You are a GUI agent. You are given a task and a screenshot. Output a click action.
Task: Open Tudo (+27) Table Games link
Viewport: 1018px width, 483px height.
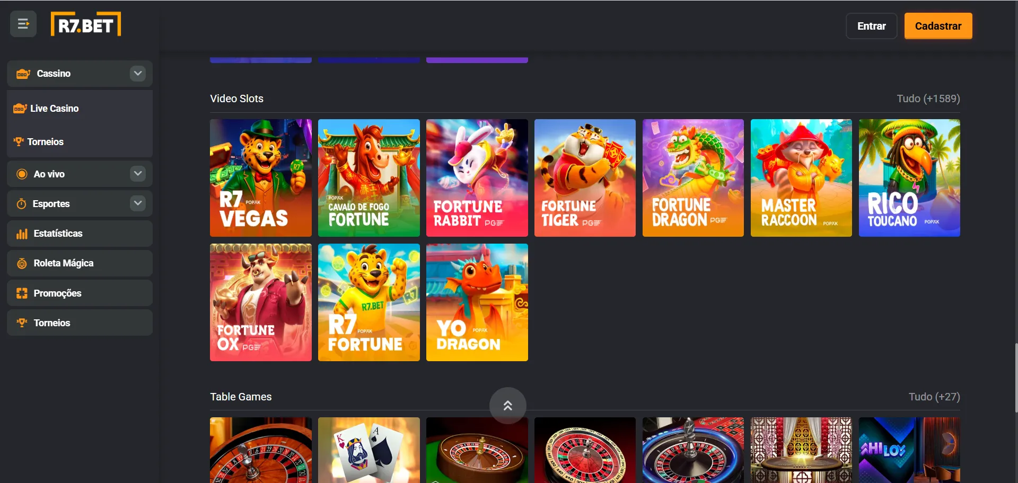pyautogui.click(x=934, y=397)
